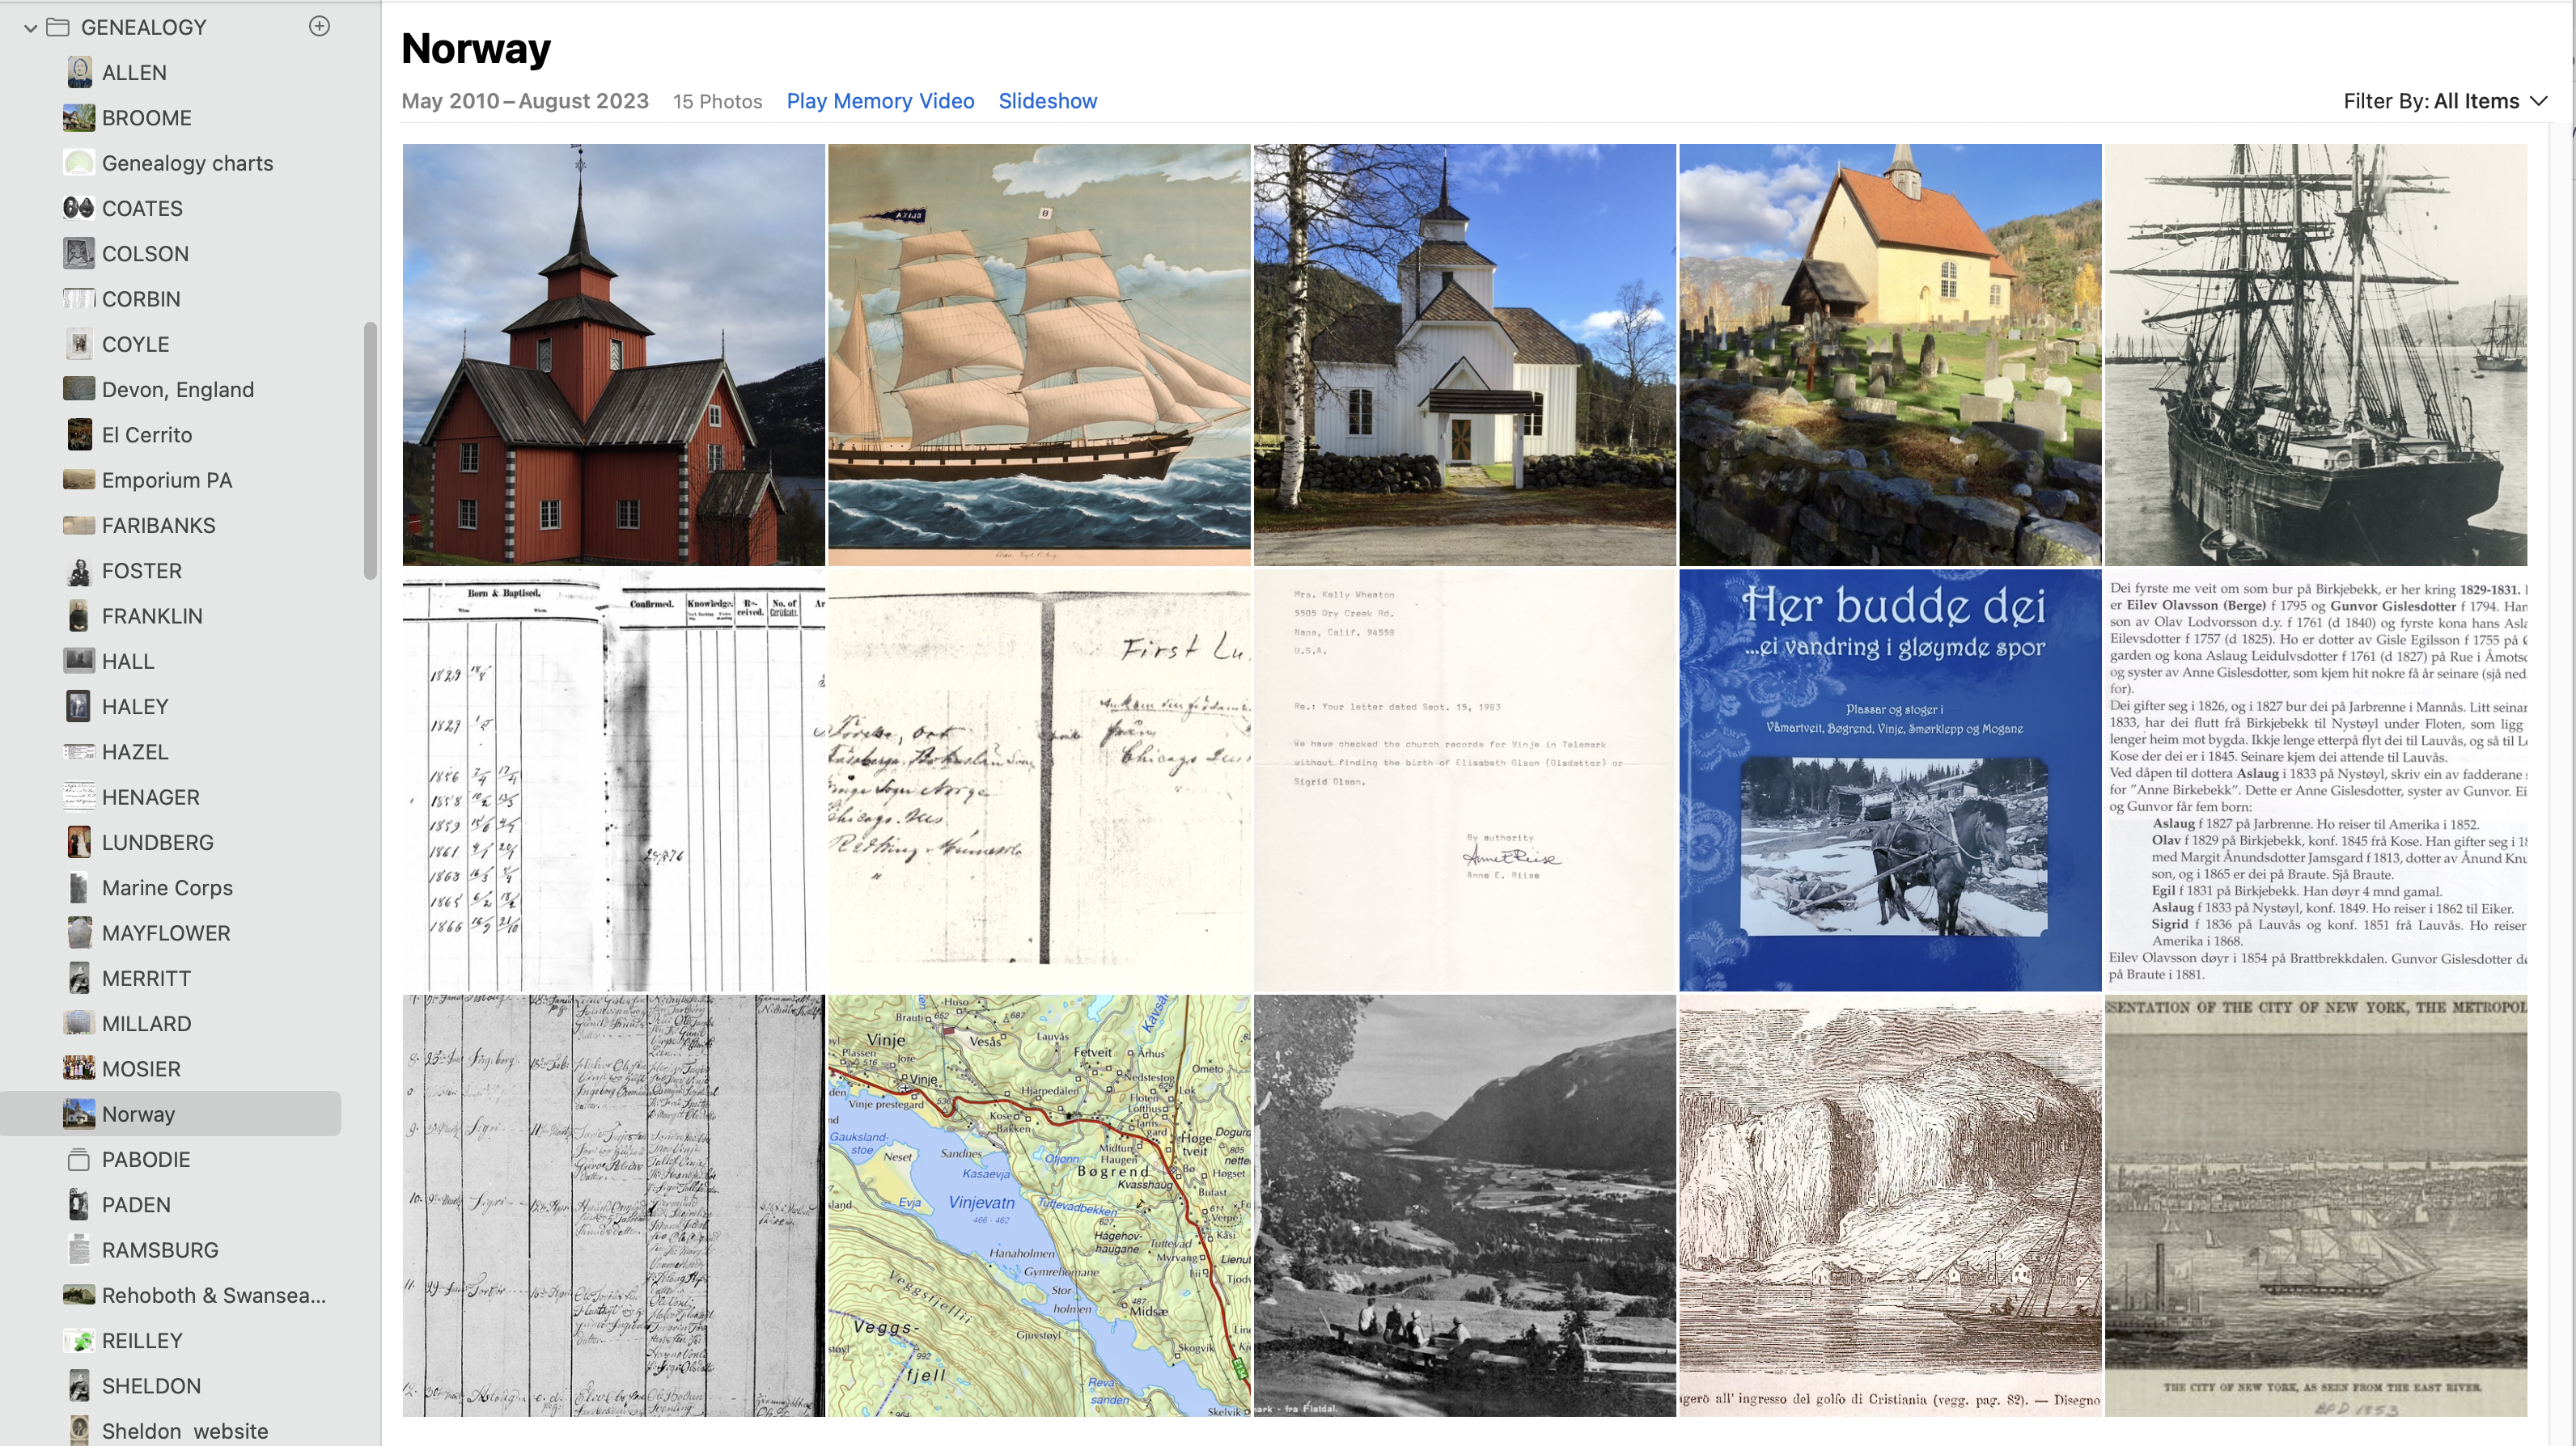
Task: Open the Vinje topographic map photo
Action: [1039, 1205]
